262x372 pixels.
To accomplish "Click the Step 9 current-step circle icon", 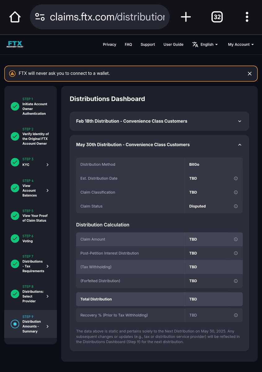I will 15,324.
